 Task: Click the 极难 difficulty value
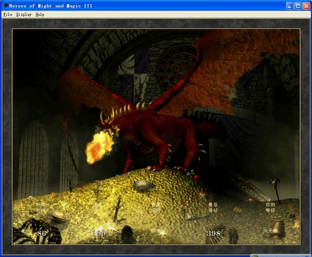click(x=156, y=231)
